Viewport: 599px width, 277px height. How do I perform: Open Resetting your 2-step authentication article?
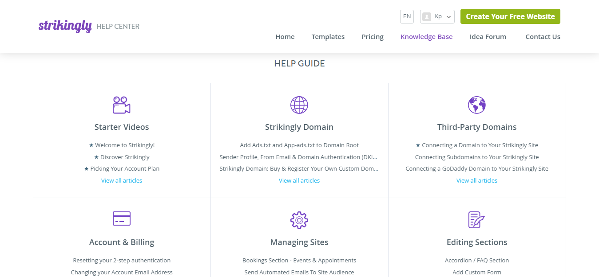click(x=122, y=260)
